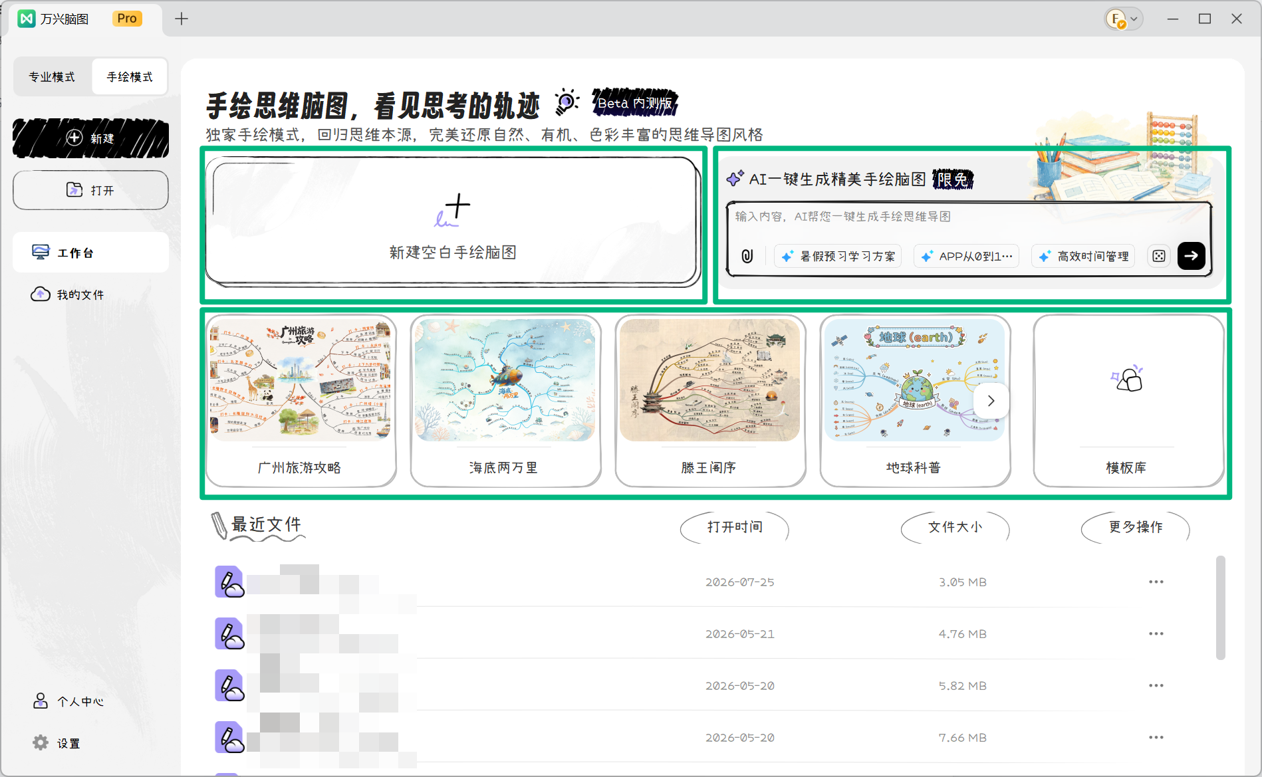Open more options for the 7.66 MB file

coord(1156,737)
